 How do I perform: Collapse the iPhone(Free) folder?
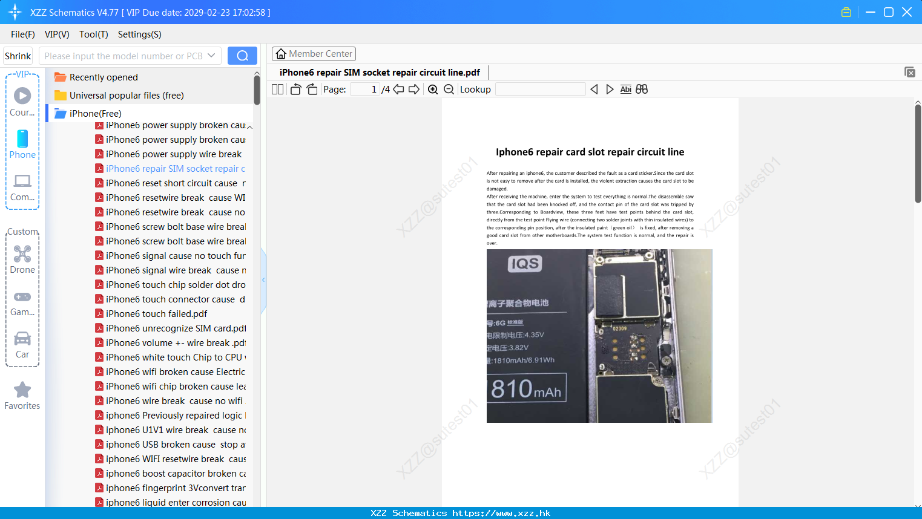(95, 114)
